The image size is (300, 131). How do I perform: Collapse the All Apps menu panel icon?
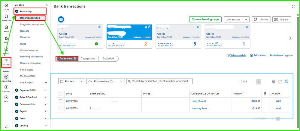click(47, 5)
